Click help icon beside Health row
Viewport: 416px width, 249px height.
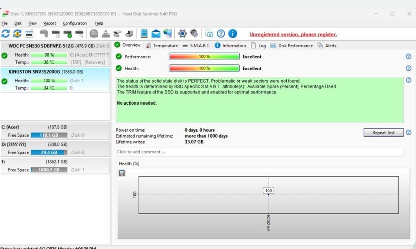coord(409,68)
